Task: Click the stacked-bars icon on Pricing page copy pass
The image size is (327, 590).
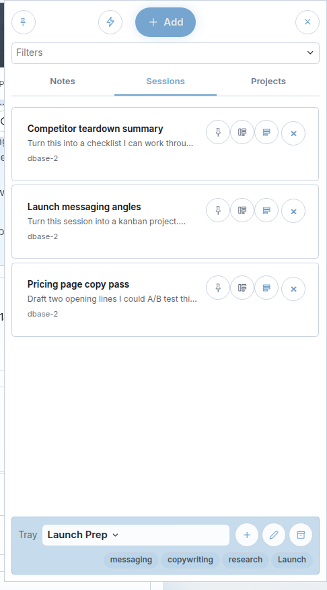Action: [x=266, y=288]
